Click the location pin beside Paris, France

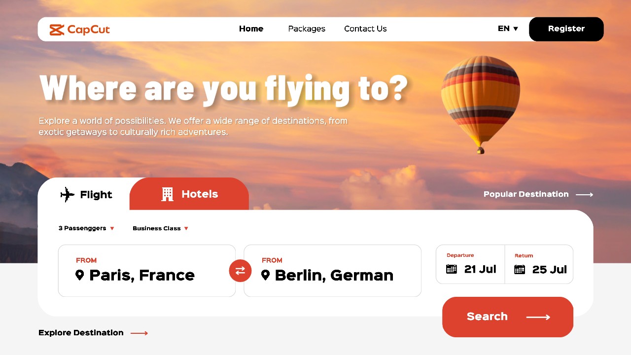pyautogui.click(x=79, y=275)
